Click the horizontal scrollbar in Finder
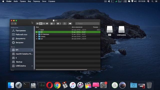 click(61, 69)
